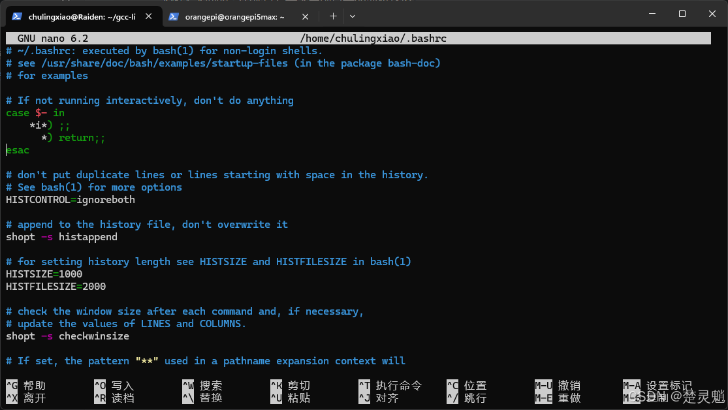Viewport: 728px width, 410px height.
Task: Close the terminal window
Action: 712,14
